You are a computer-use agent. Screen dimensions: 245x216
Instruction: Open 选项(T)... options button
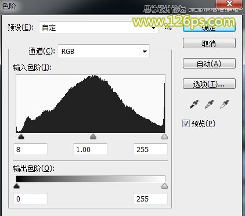[x=209, y=84]
